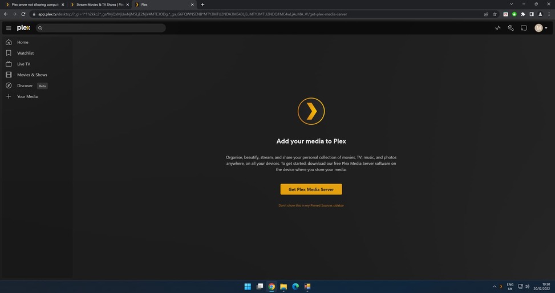Click the Watchlist bookmark icon
This screenshot has height=293, width=555.
(x=9, y=53)
